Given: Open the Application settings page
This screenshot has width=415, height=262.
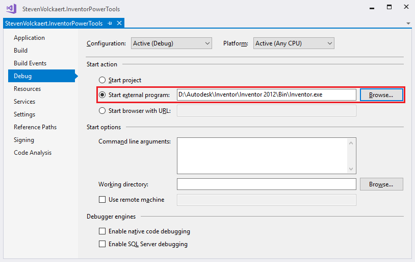Looking at the screenshot, I should pos(29,38).
